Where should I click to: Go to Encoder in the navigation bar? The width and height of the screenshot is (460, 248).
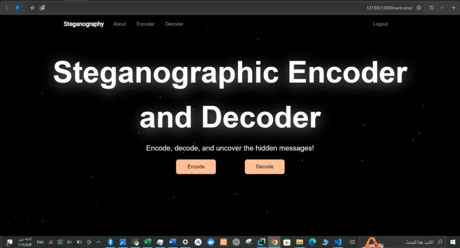click(x=146, y=24)
